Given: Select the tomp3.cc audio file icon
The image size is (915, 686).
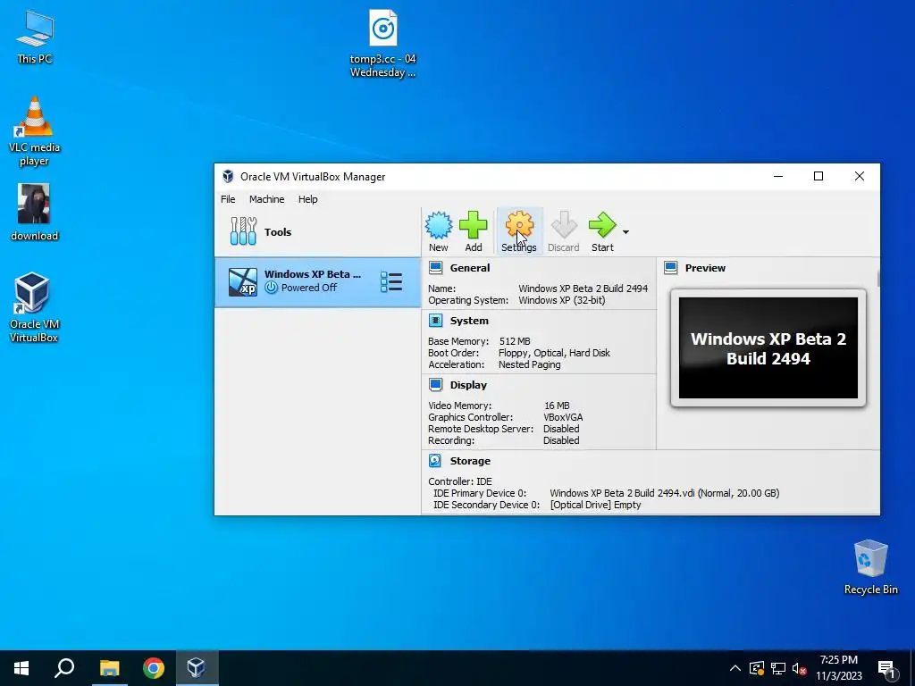Looking at the screenshot, I should tap(382, 44).
